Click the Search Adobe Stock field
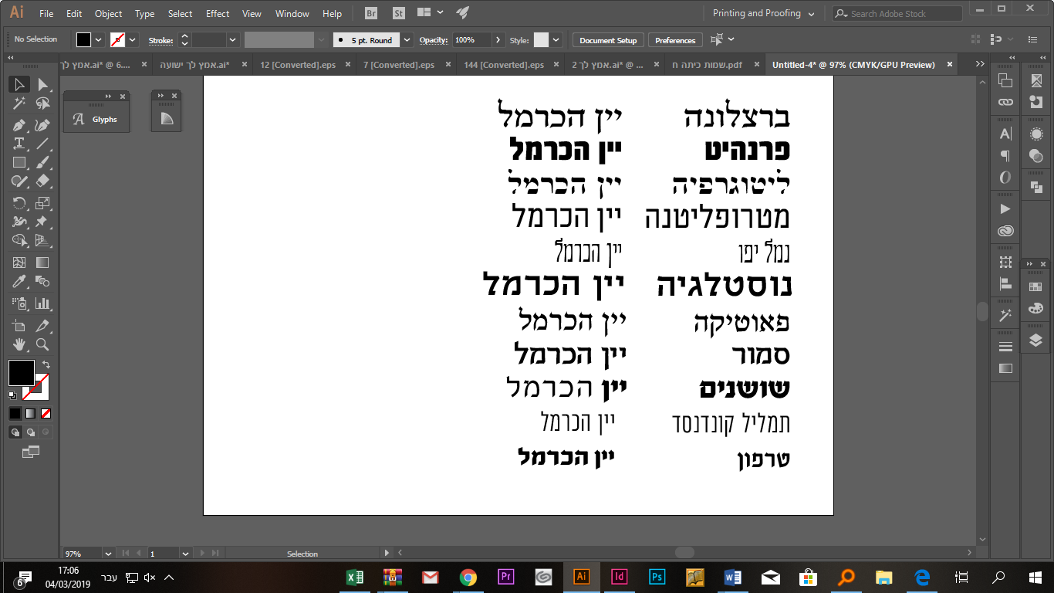The width and height of the screenshot is (1054, 593). (895, 13)
